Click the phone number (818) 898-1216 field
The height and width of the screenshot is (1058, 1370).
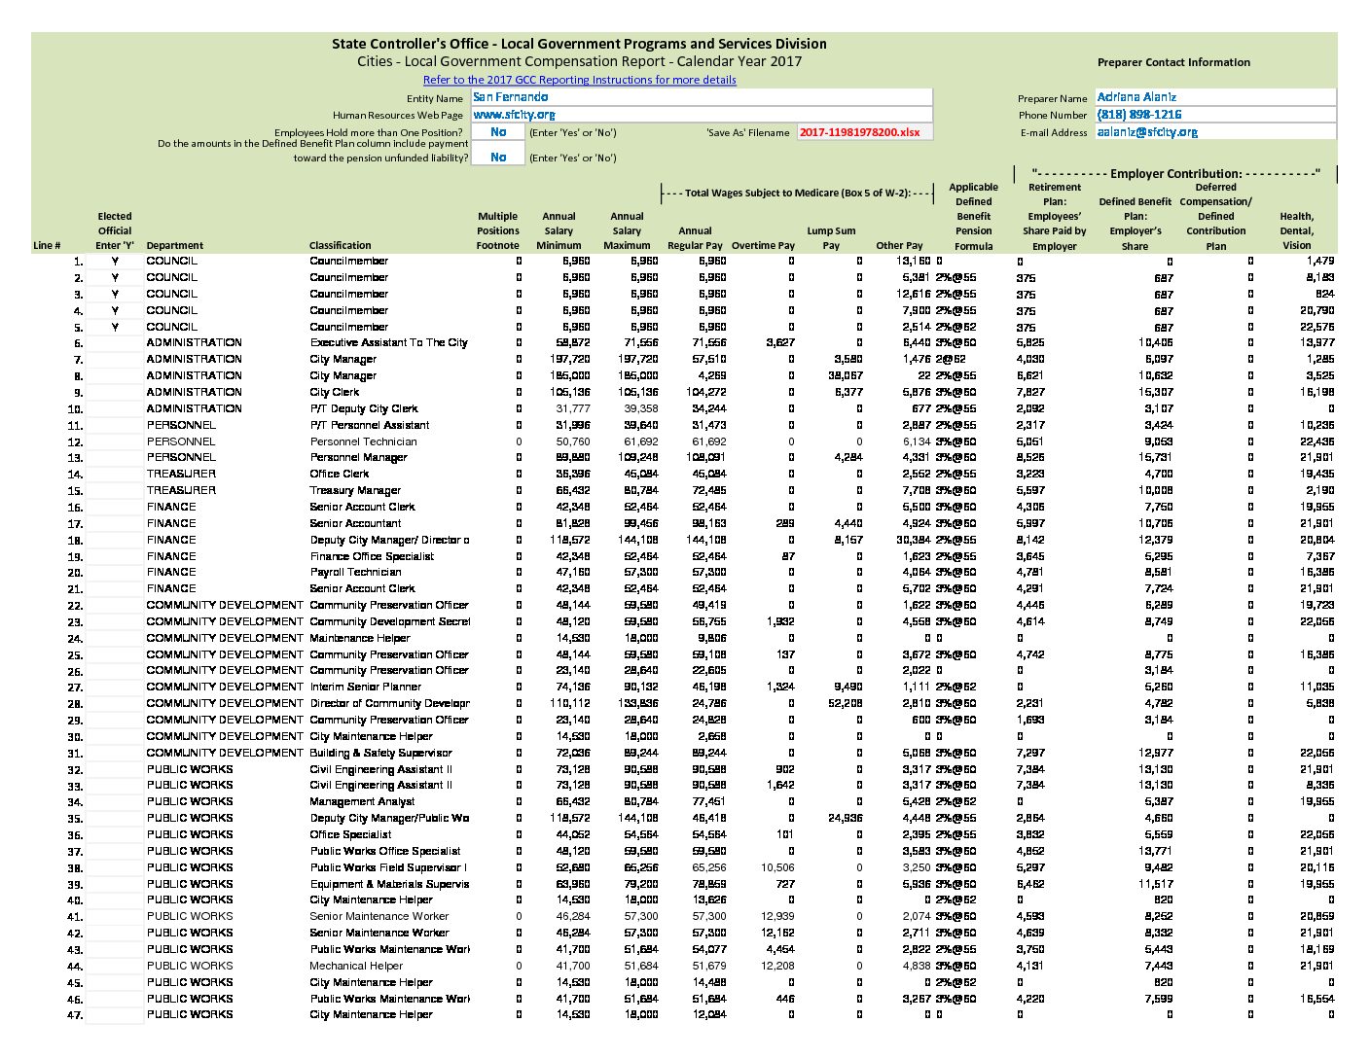tap(1215, 115)
